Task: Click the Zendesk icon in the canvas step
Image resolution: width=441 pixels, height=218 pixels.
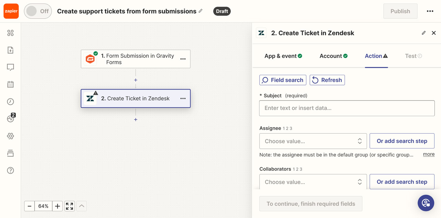Action: pos(90,99)
